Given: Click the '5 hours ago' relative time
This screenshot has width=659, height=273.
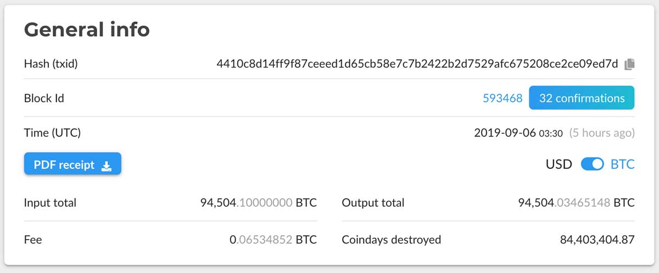Looking at the screenshot, I should point(602,133).
